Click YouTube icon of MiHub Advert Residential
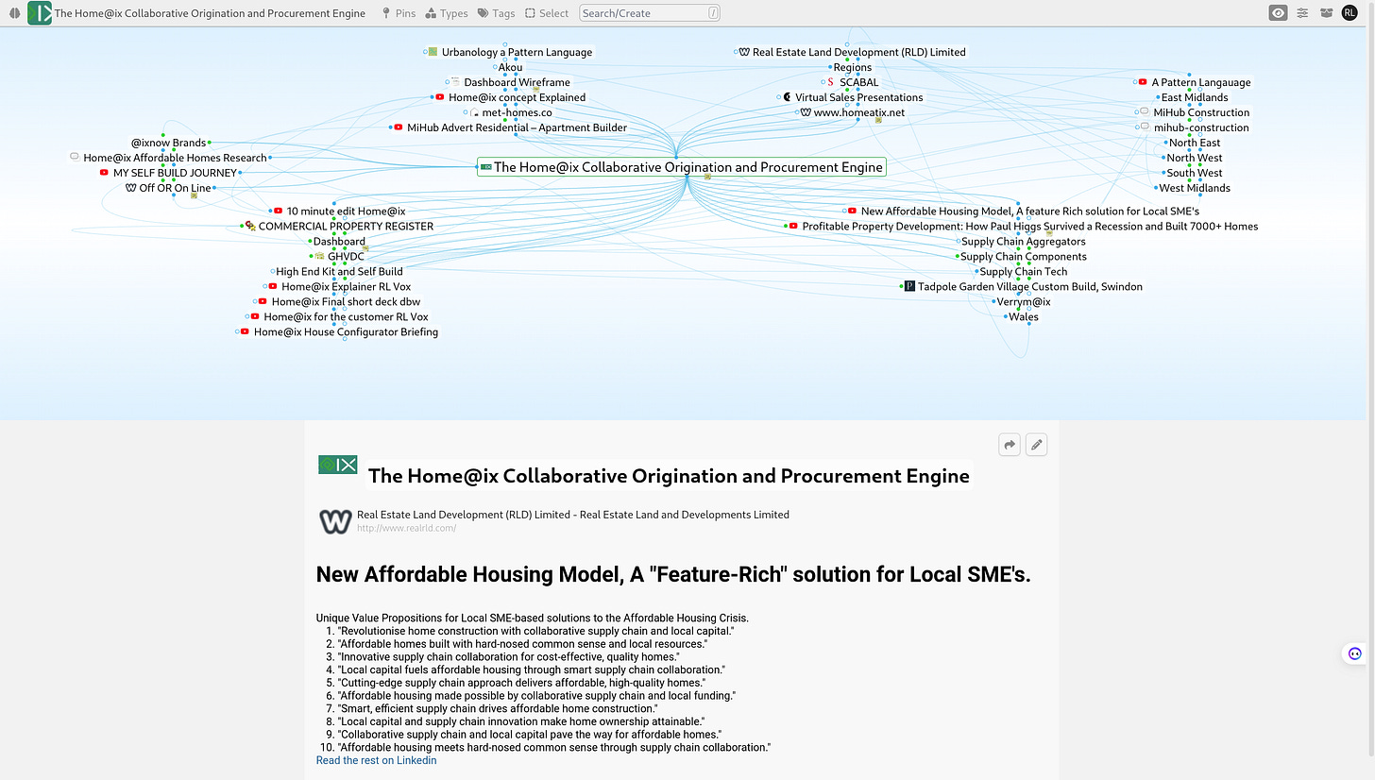1375x780 pixels. tap(399, 127)
